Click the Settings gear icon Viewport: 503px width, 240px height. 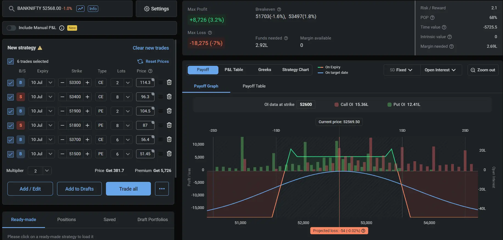click(147, 9)
